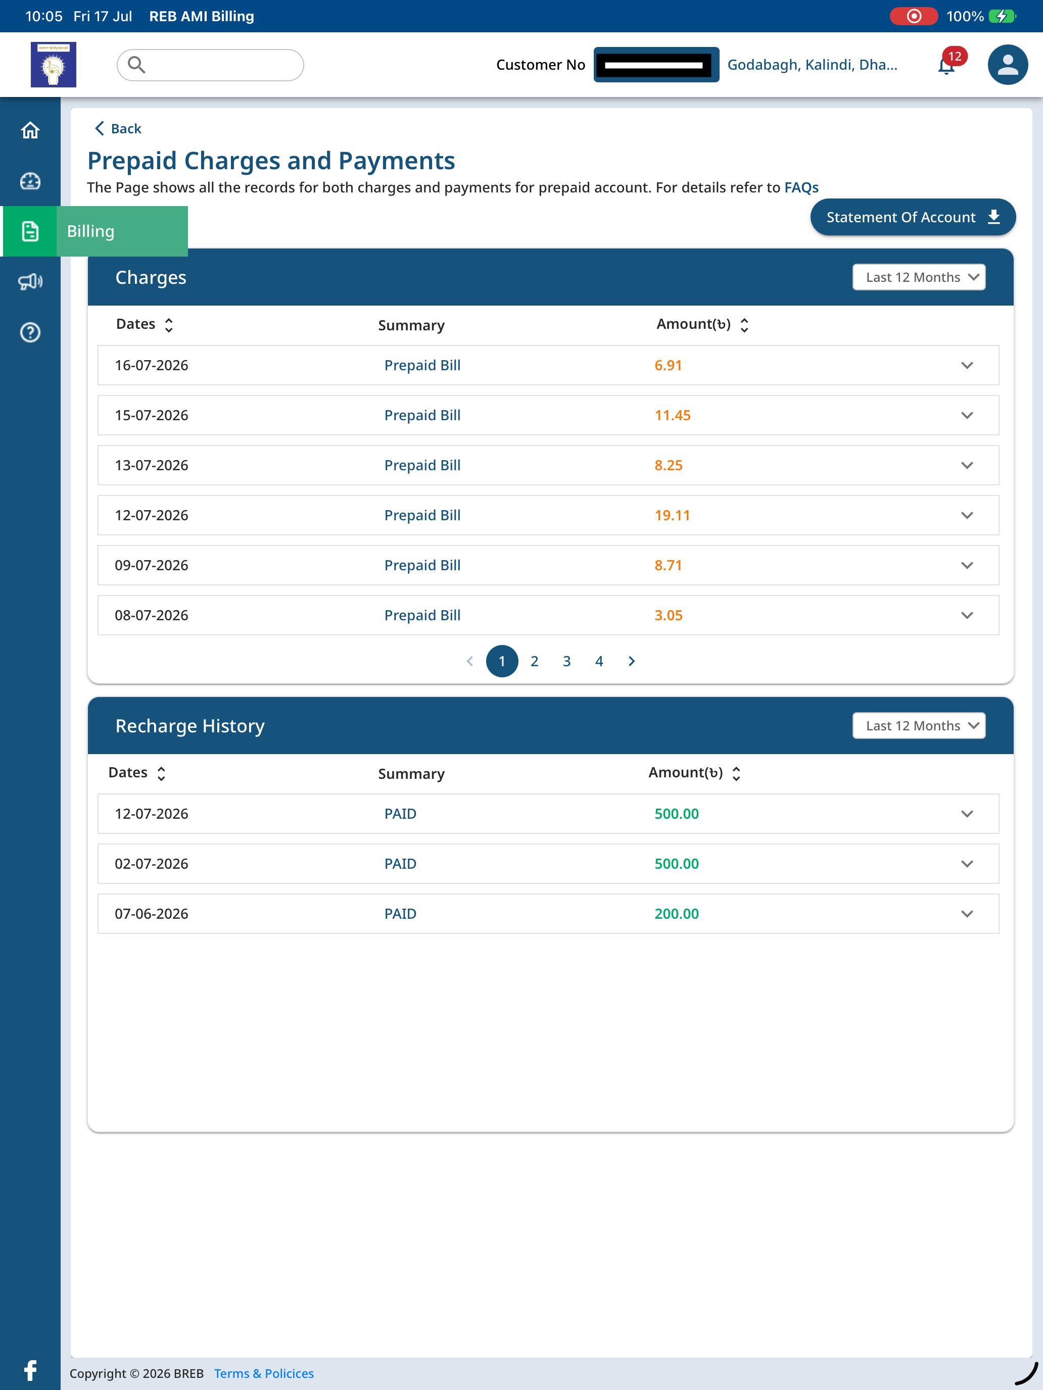Image resolution: width=1043 pixels, height=1390 pixels.
Task: Sort Recharge History by Dates
Action: (161, 774)
